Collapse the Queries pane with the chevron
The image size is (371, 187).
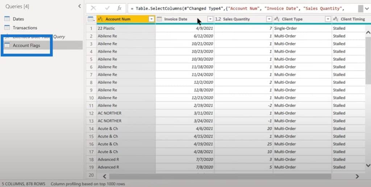tap(79, 6)
